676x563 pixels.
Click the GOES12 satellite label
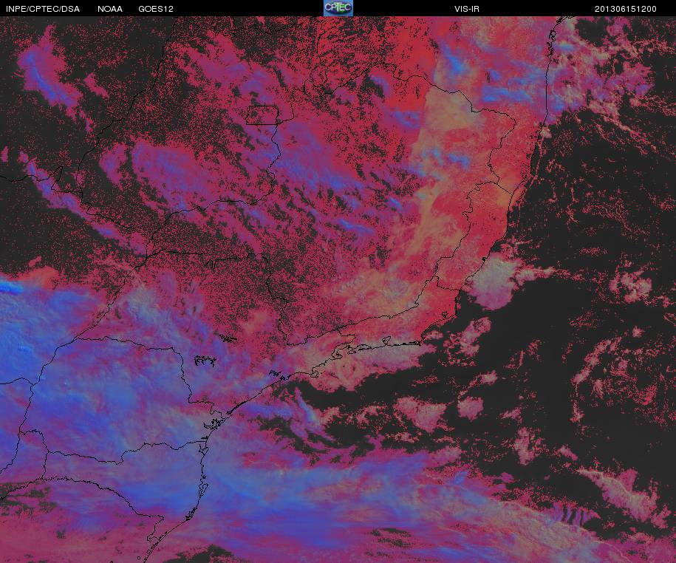156,9
